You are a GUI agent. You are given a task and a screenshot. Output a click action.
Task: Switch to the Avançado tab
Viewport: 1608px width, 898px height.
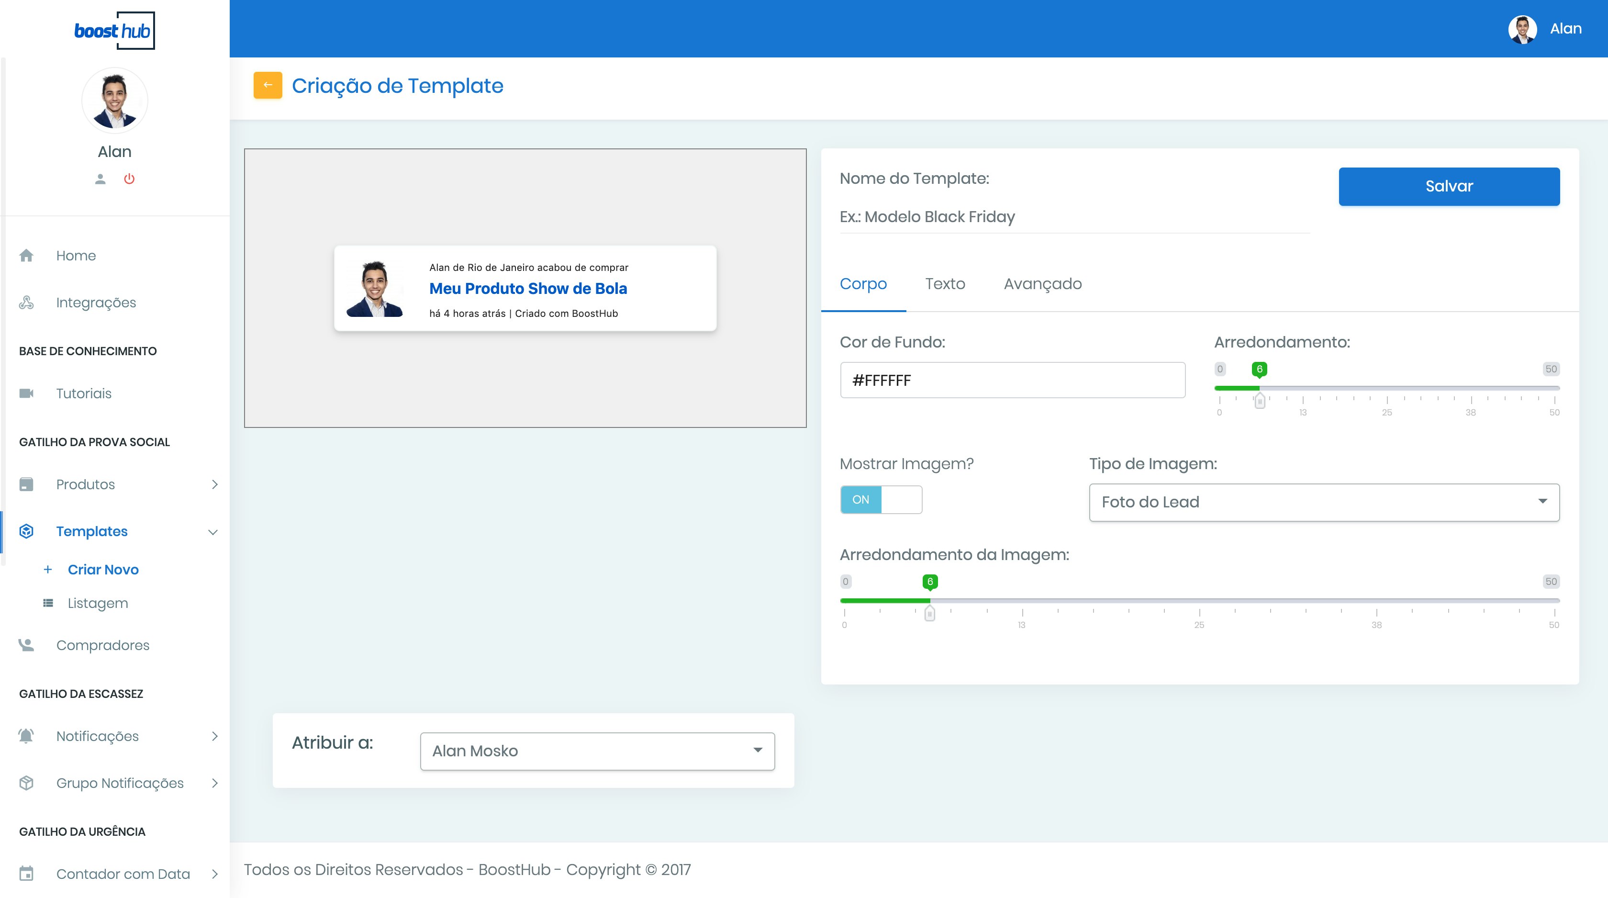[1042, 284]
